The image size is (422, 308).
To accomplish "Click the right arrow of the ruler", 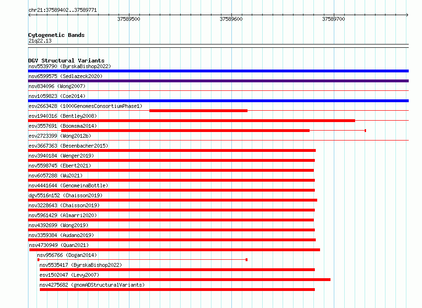I will click(x=407, y=15).
